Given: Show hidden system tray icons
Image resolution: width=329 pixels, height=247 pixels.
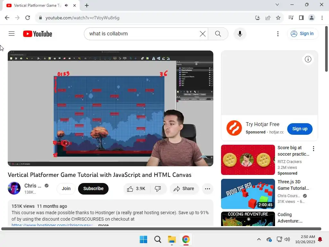Looking at the screenshot, I should point(259,239).
